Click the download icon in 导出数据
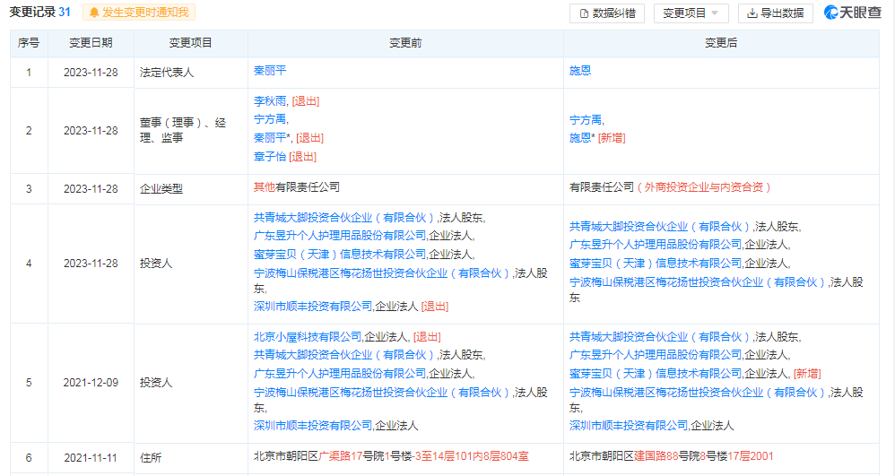This screenshot has width=895, height=476. 752,13
